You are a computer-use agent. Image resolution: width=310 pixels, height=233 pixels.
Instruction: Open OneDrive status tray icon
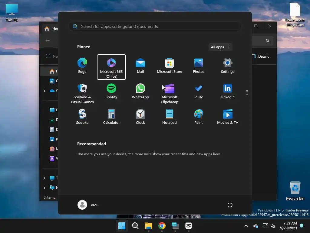256,226
